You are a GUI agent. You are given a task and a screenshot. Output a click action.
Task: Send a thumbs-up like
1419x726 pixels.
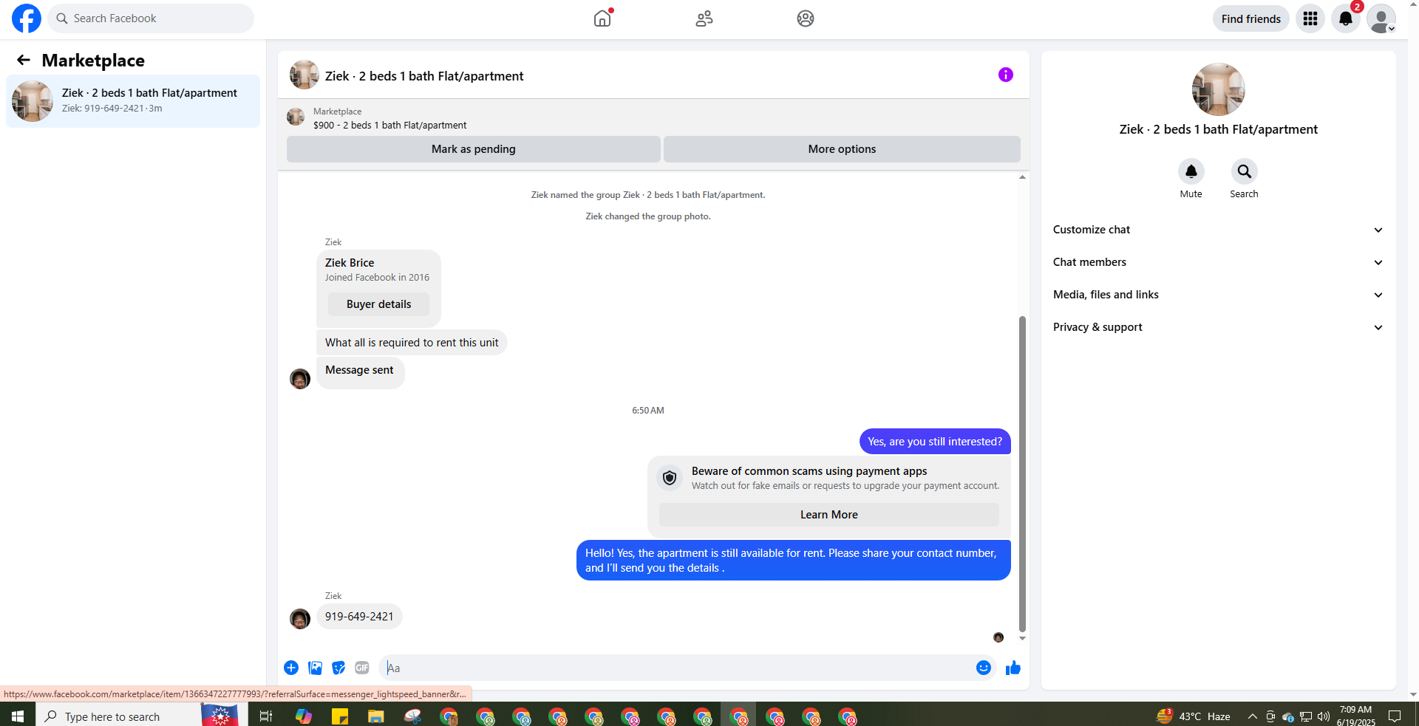click(x=1013, y=668)
